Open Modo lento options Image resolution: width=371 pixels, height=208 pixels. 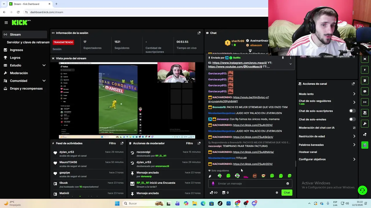327,94
